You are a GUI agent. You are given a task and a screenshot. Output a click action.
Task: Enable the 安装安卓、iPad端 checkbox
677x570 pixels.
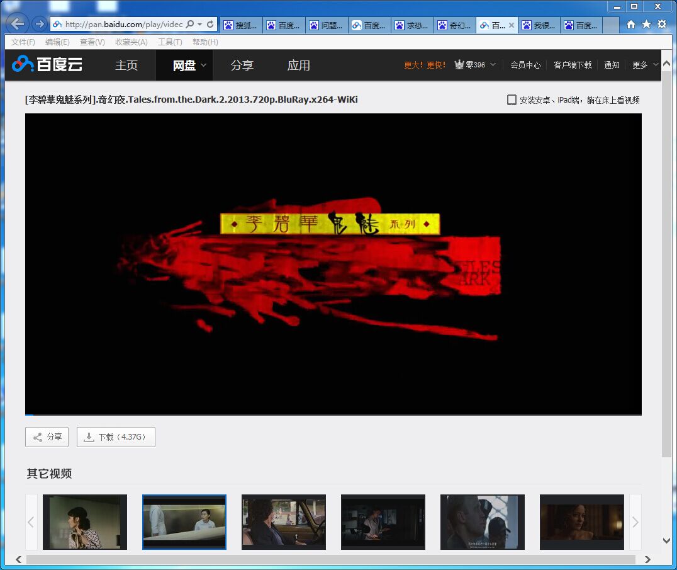tap(512, 99)
